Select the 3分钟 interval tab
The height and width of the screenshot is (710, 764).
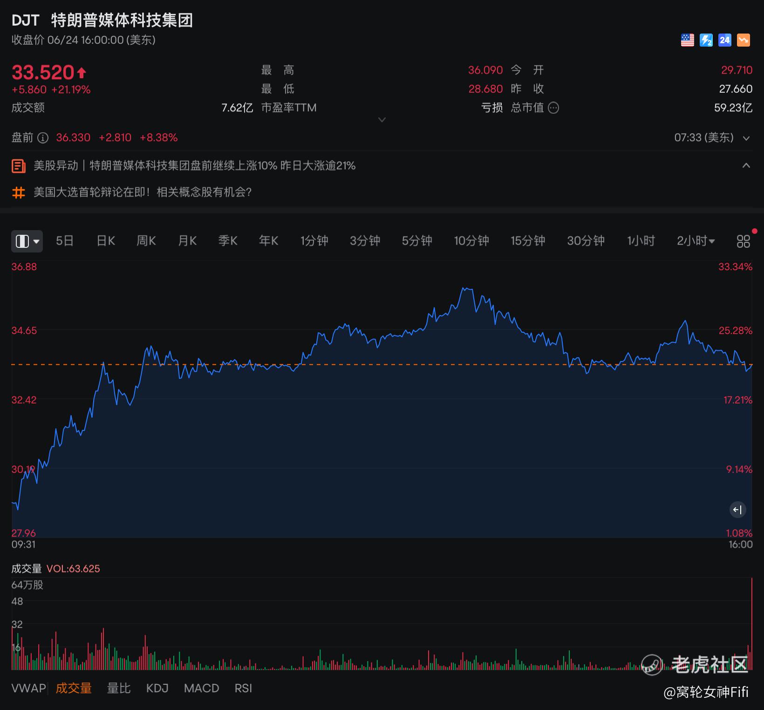365,241
